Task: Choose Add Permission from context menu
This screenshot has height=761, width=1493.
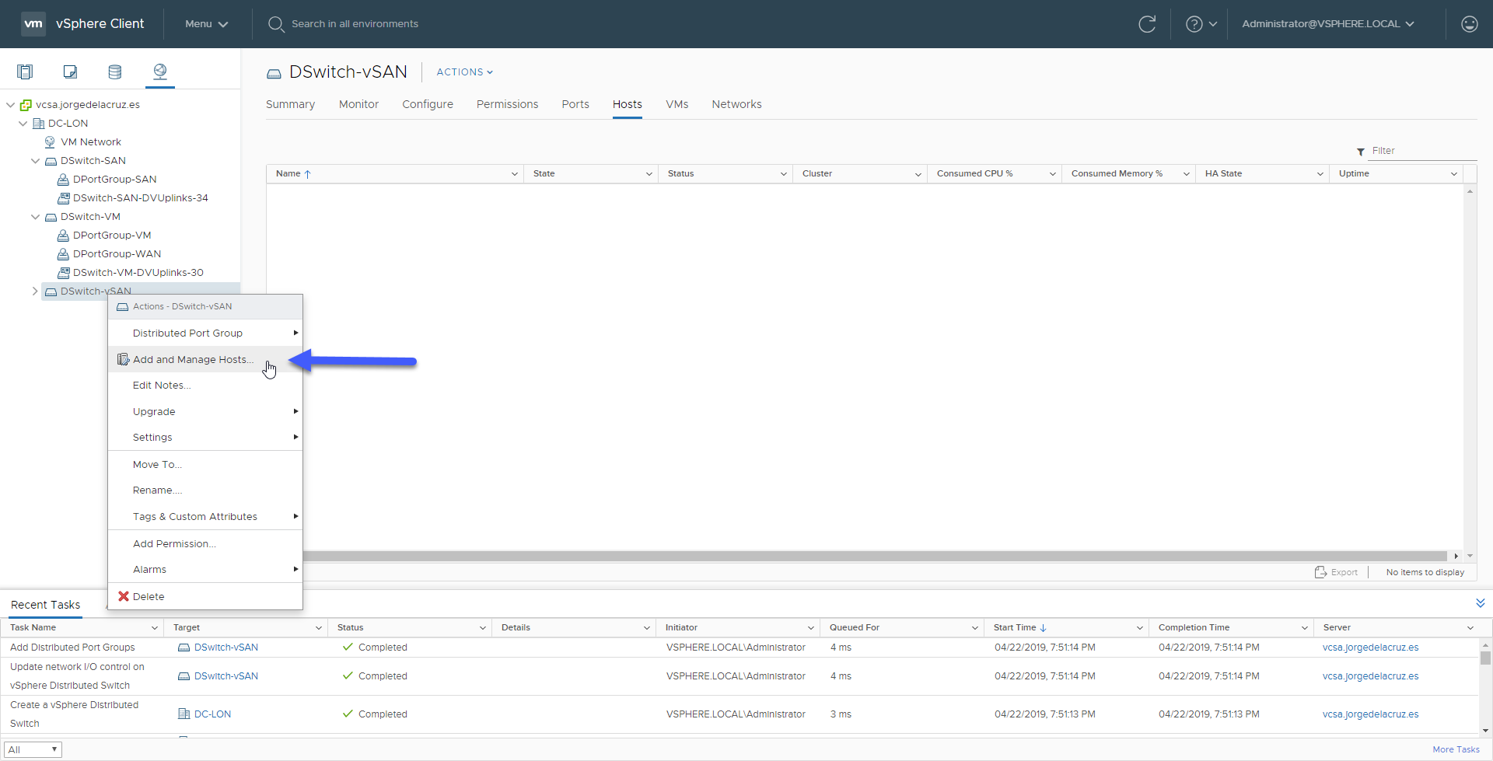Action: click(205, 543)
